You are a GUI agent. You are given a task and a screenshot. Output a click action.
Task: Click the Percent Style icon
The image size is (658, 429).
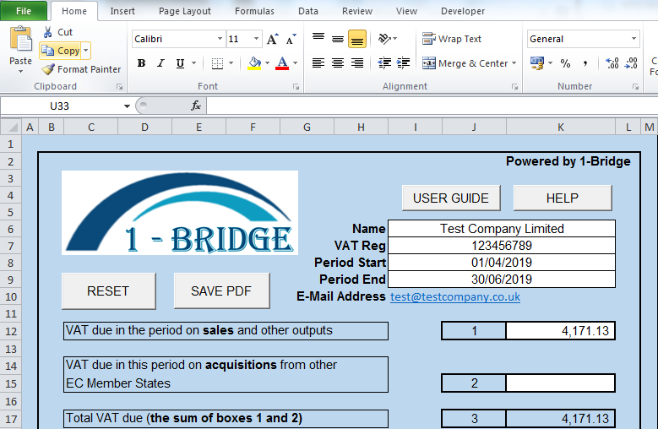point(565,63)
